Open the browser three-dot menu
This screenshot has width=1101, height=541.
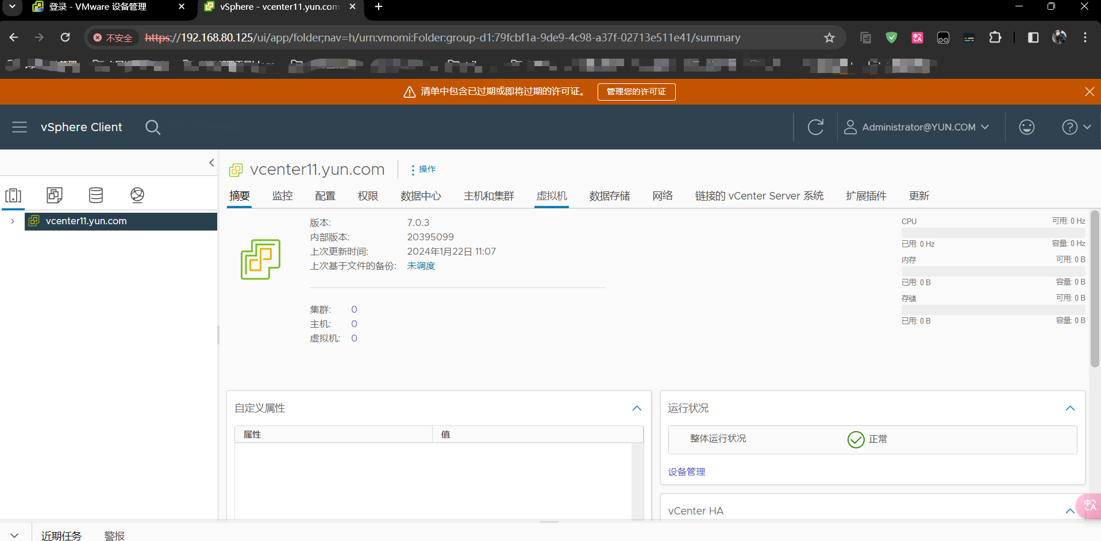pos(1085,37)
